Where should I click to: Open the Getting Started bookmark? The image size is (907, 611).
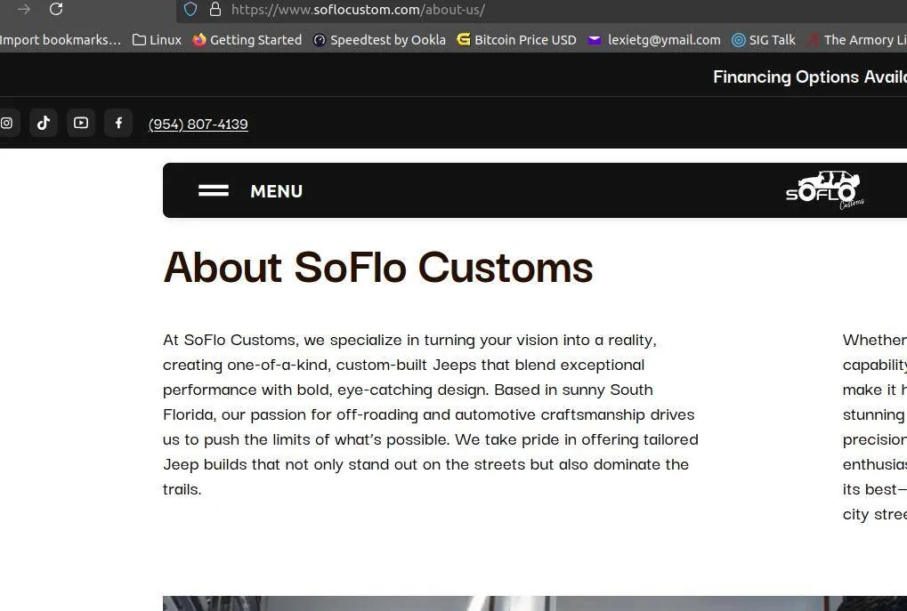click(x=247, y=40)
